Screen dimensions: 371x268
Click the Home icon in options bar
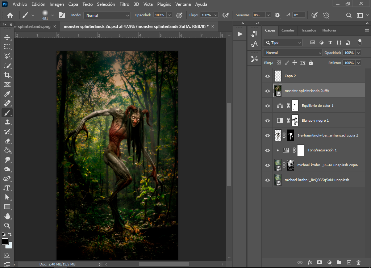(10, 15)
